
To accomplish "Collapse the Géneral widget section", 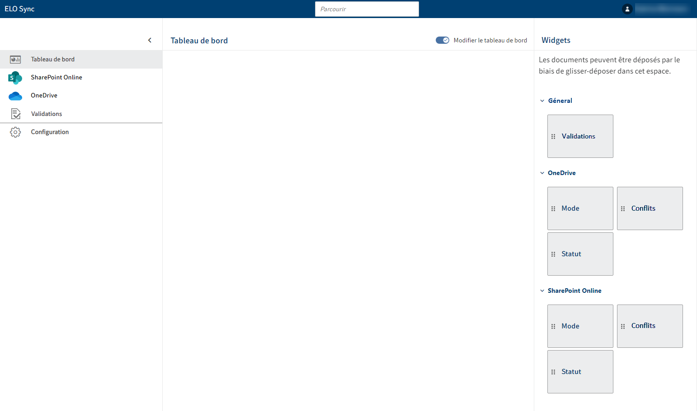I will (542, 101).
